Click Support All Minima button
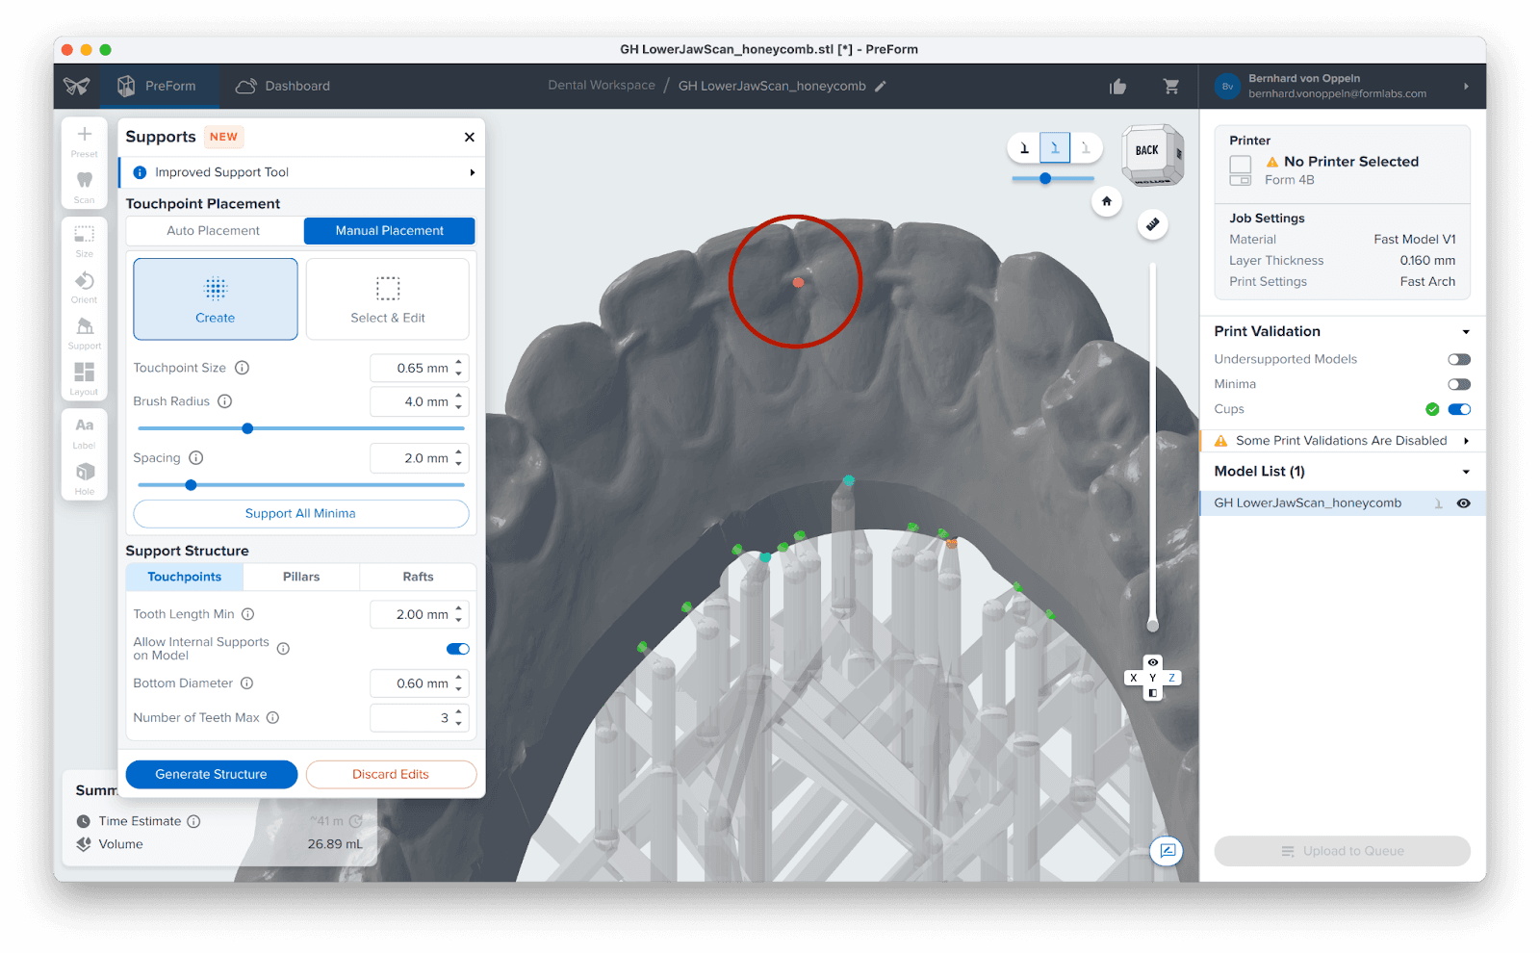Screen dimensions: 1540x953 pos(300,514)
